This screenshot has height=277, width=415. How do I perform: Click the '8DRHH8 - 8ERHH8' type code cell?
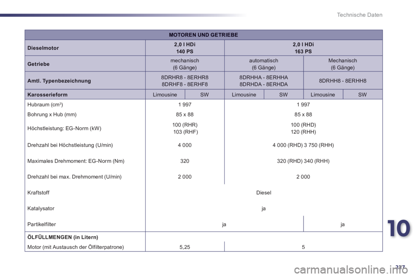(343, 81)
